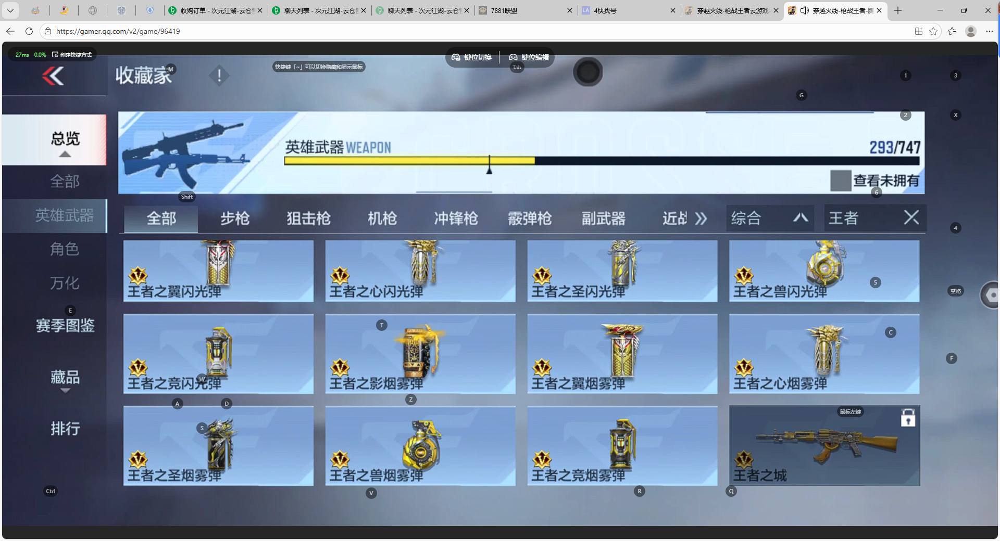Viewport: 1000px width, 541px height.
Task: Switch to the 霰弹枪 category tab
Action: click(x=530, y=218)
